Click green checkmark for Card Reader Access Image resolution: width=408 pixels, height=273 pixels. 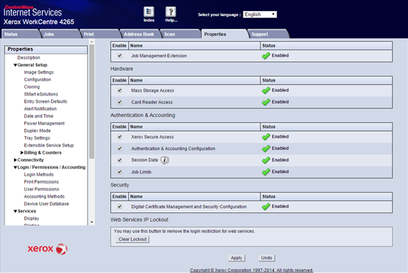[266, 102]
